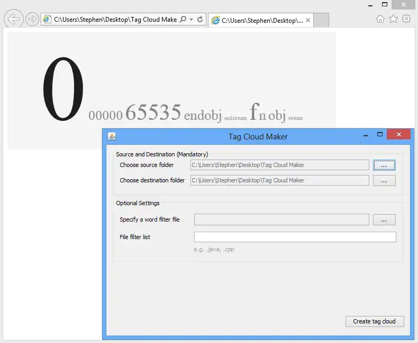Click the 'Specify a word filter file' label
The image size is (418, 343).
pyautogui.click(x=150, y=219)
